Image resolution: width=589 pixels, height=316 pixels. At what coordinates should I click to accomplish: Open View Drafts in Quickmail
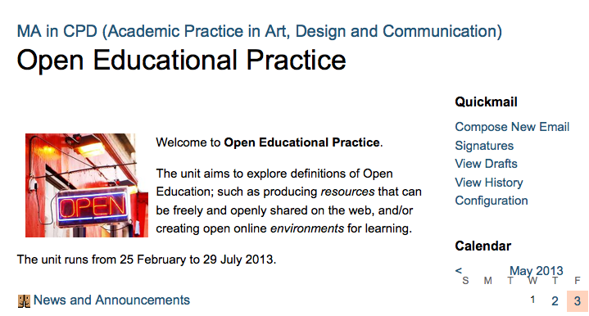click(486, 164)
